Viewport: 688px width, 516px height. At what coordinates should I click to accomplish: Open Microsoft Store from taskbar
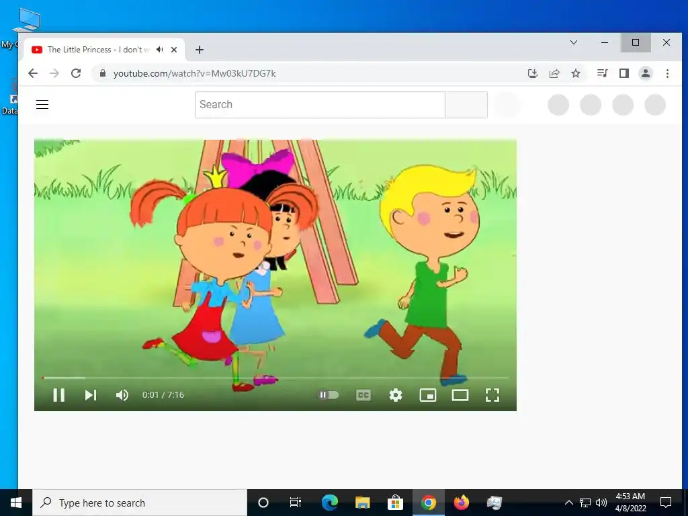(x=395, y=503)
